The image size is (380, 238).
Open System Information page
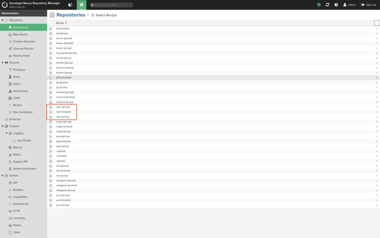pos(24,168)
